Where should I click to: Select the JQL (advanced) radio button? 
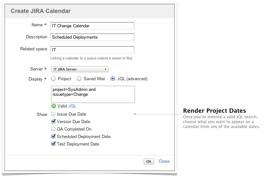[x=113, y=79]
